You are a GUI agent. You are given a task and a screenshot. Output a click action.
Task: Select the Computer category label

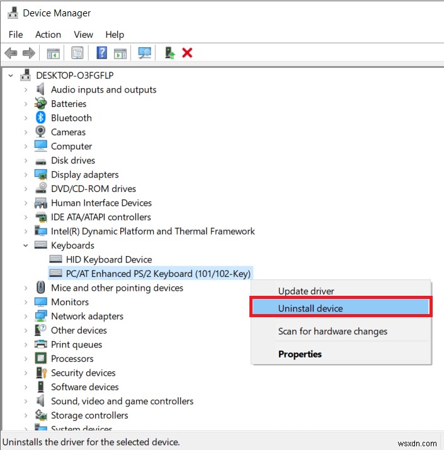pyautogui.click(x=72, y=146)
